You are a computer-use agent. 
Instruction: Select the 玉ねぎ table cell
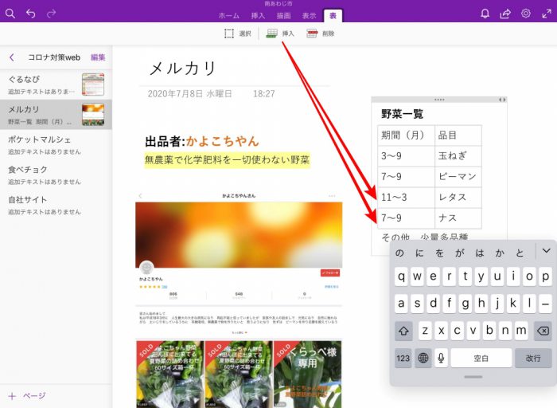(458, 156)
